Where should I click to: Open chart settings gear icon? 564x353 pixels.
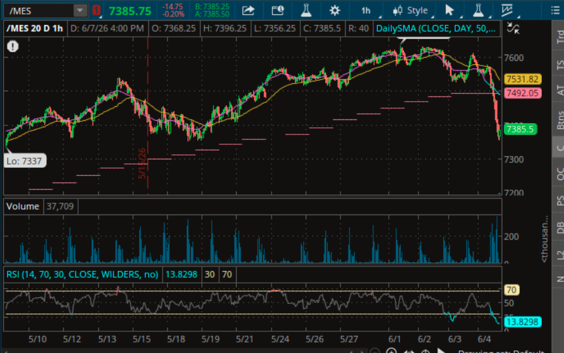(335, 10)
